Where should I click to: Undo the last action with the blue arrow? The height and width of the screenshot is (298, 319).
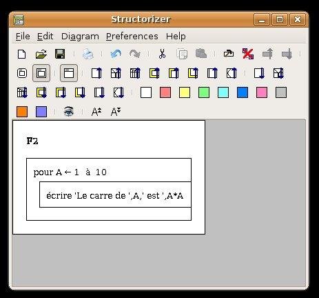pyautogui.click(x=116, y=54)
